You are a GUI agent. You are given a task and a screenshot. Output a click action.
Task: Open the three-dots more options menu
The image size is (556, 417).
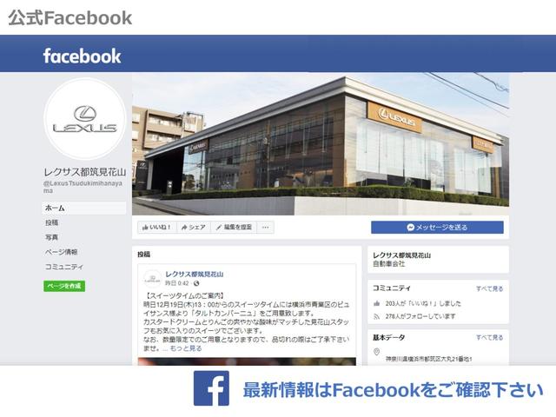point(265,227)
